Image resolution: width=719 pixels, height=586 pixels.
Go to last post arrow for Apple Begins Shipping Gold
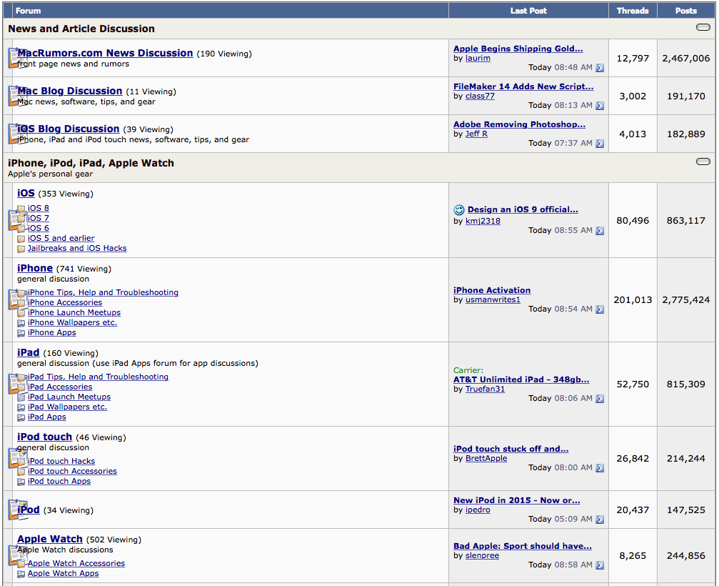[599, 68]
